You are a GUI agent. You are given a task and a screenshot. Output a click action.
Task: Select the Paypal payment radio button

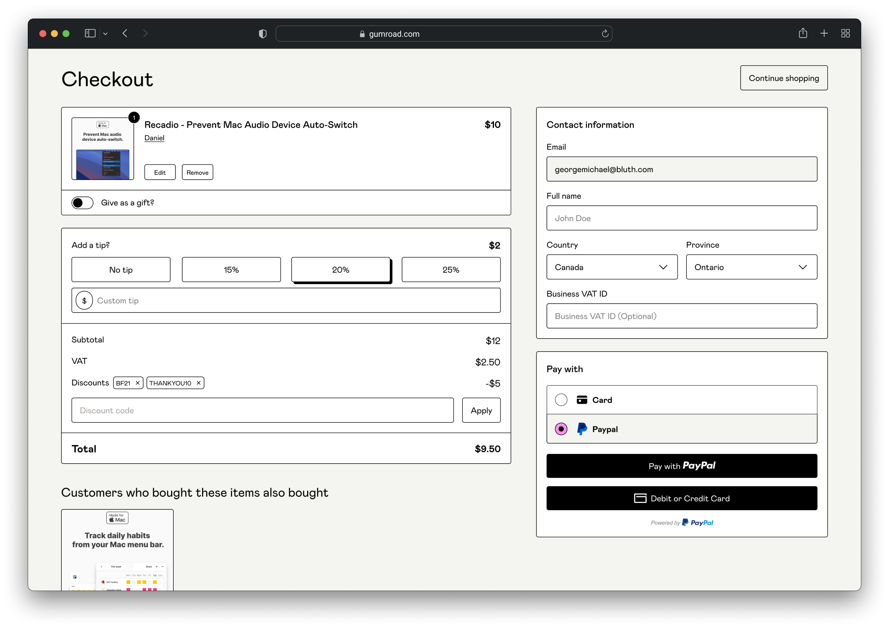click(x=561, y=429)
